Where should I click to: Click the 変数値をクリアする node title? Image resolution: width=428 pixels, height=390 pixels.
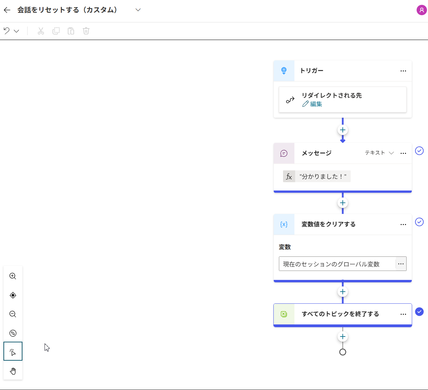(x=329, y=224)
